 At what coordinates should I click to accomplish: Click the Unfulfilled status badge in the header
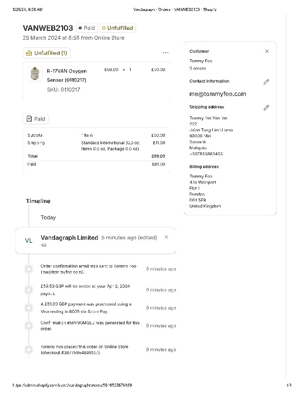point(117,28)
